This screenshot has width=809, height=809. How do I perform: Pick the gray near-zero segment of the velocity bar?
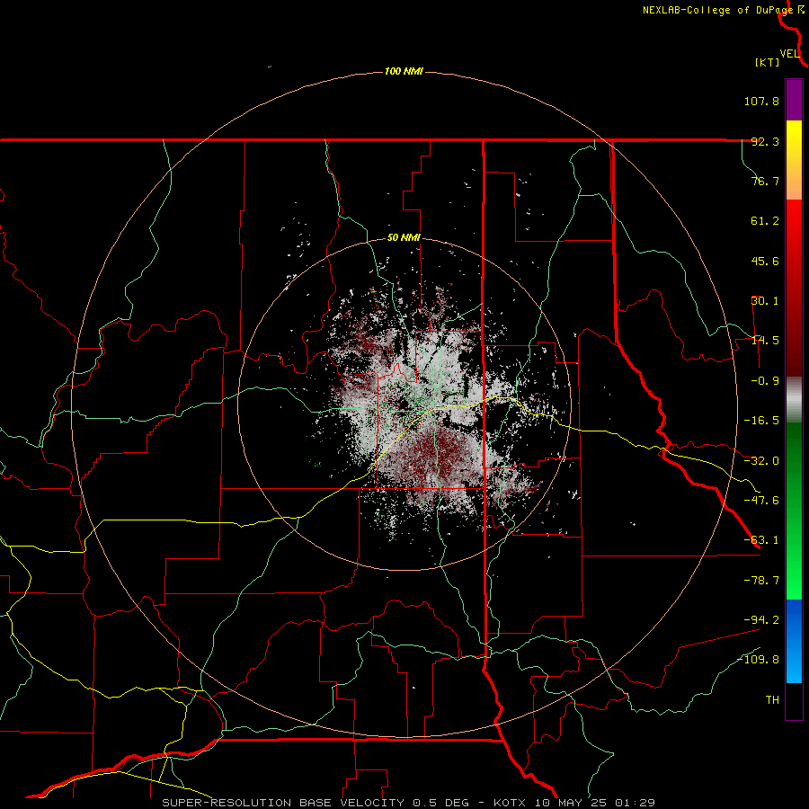pyautogui.click(x=794, y=400)
